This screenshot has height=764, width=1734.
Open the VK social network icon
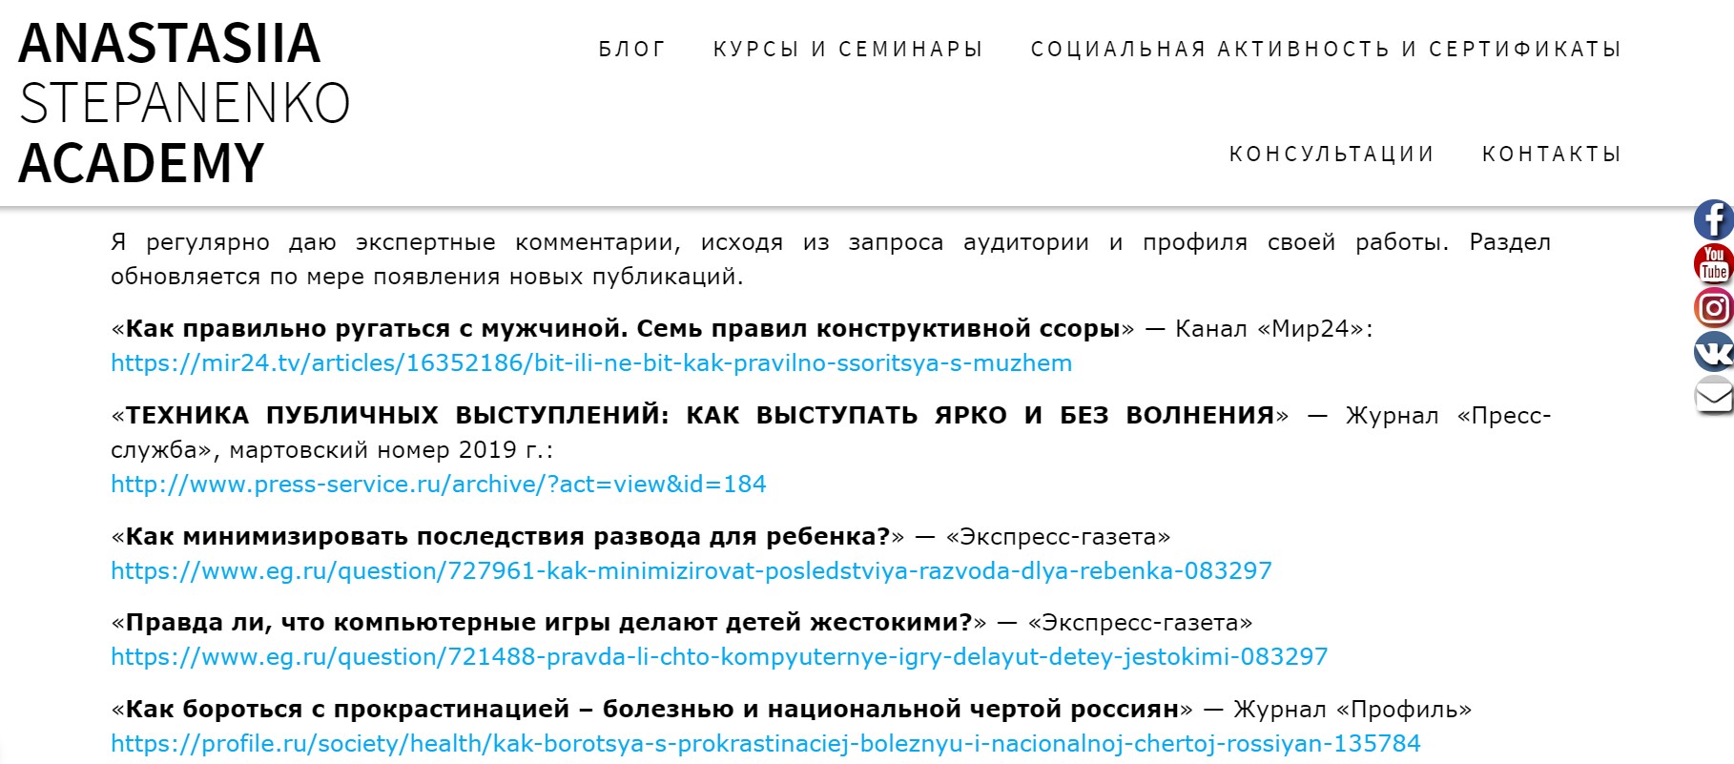coord(1713,352)
